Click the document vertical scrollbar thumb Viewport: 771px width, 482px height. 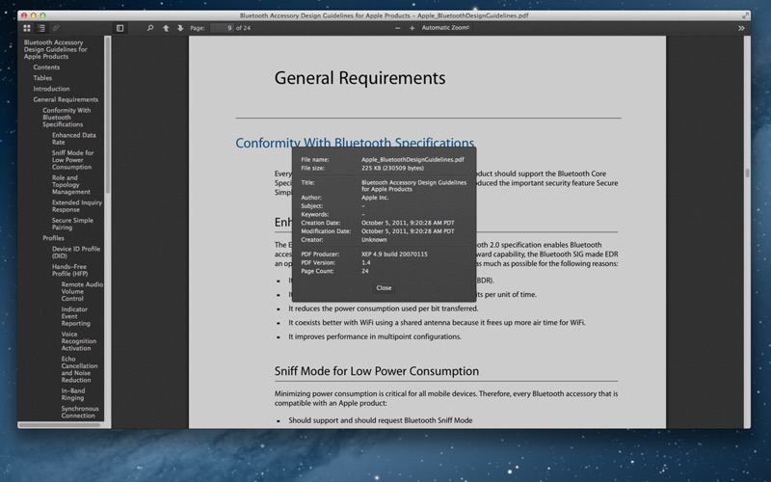coord(747,173)
